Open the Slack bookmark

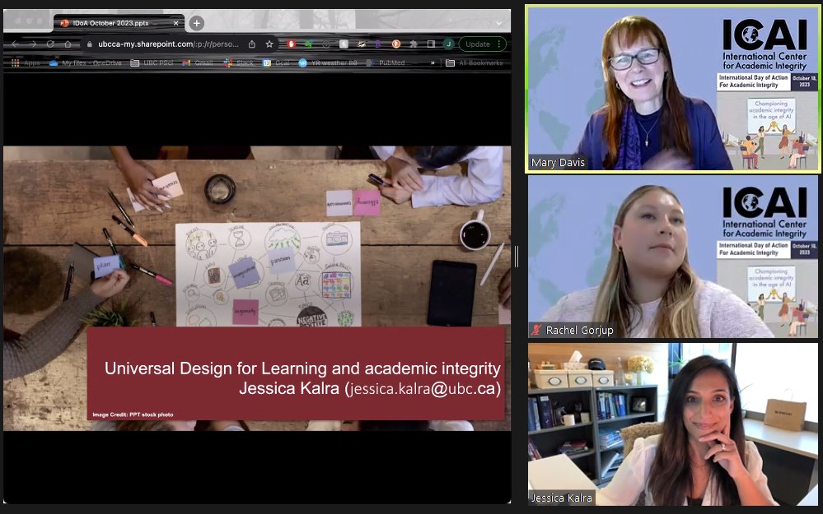coord(239,63)
